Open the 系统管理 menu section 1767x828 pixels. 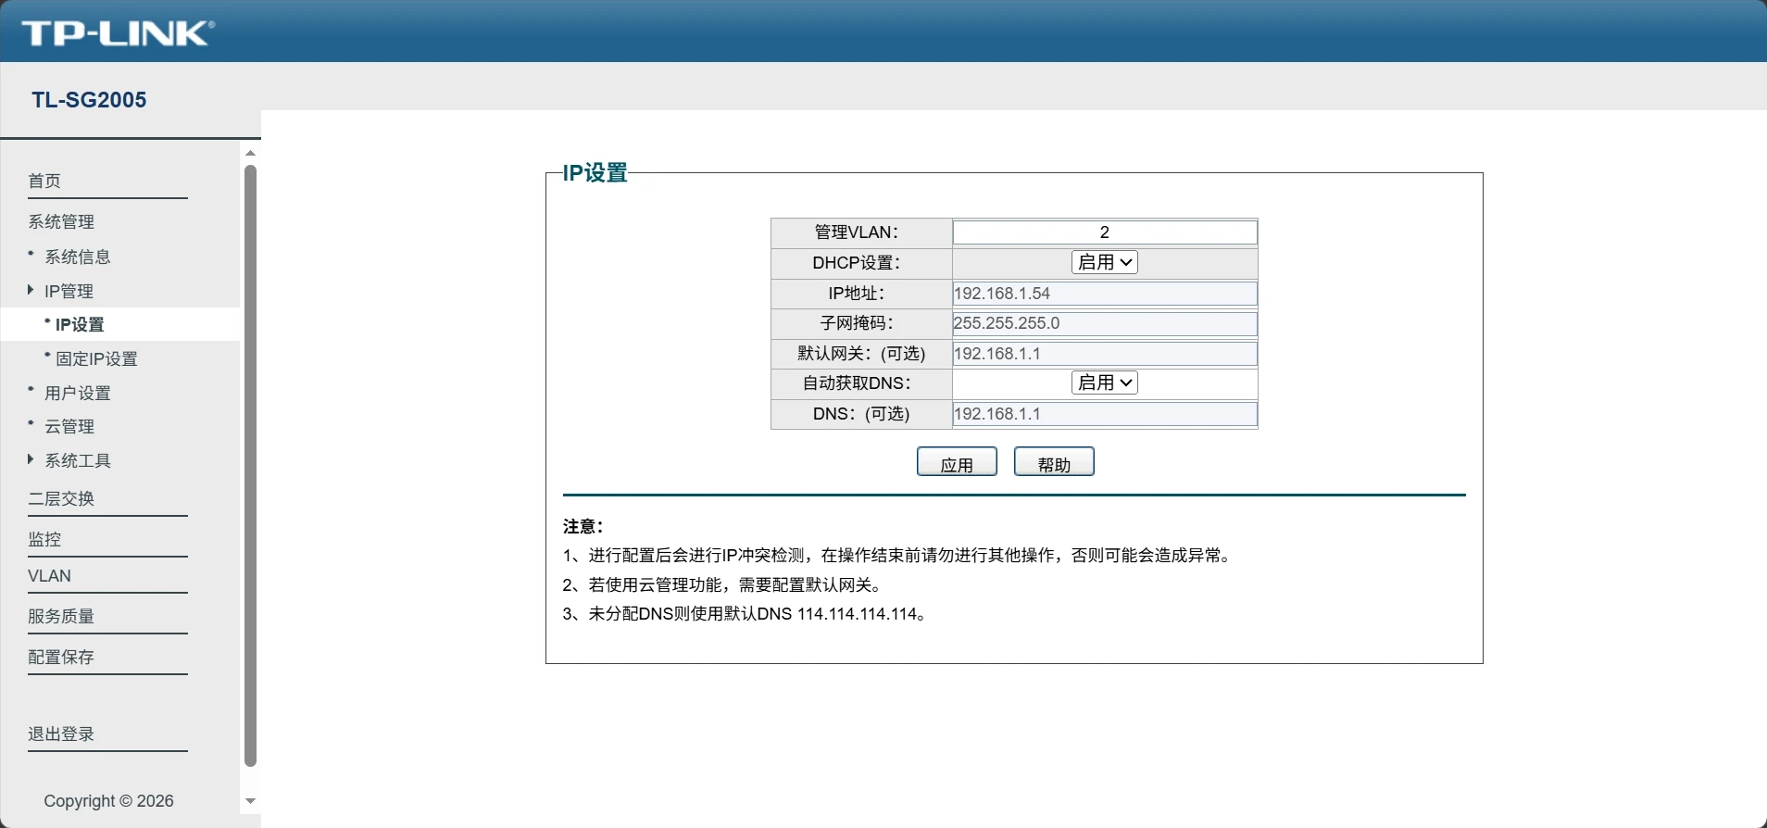(61, 221)
